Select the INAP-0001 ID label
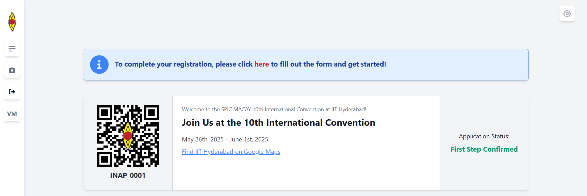This screenshot has height=196, width=587. tap(128, 175)
